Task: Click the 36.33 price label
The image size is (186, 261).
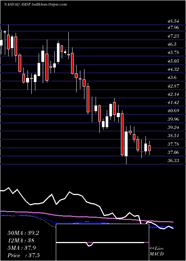Action: 173,160
